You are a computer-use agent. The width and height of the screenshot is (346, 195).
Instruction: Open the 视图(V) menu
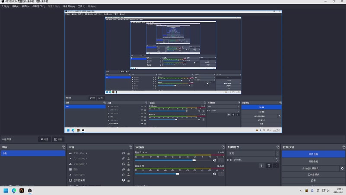pos(26,6)
